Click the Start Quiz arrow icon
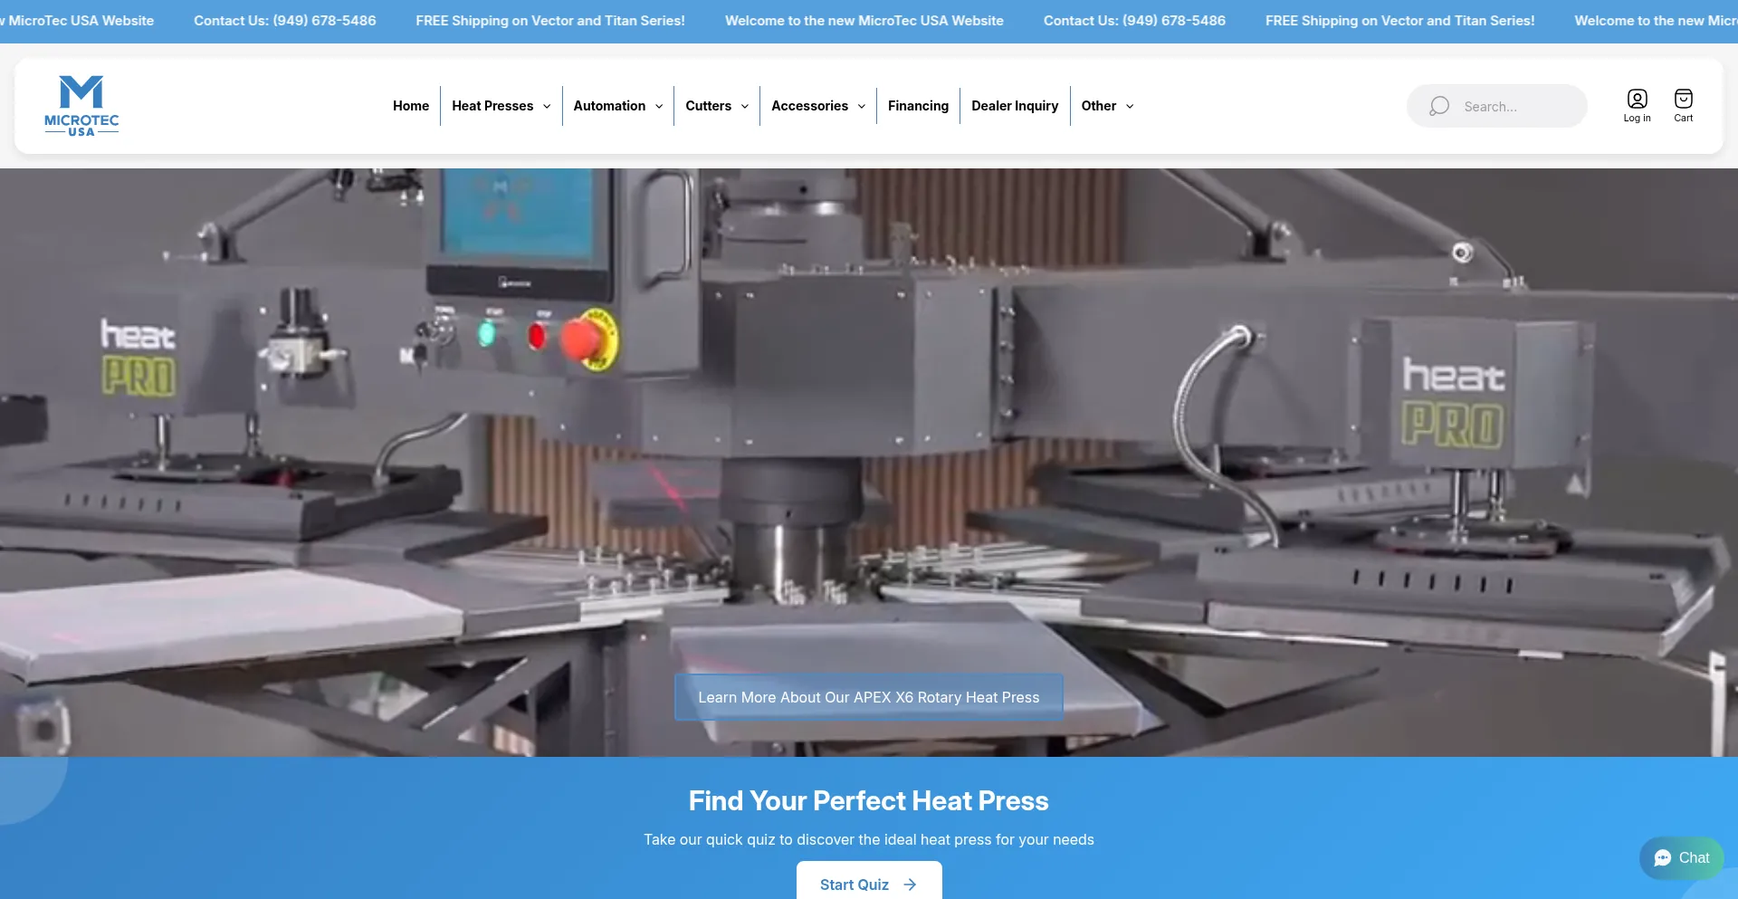 [910, 885]
